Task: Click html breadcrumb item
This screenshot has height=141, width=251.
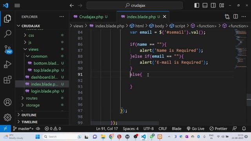Action: (137, 26)
